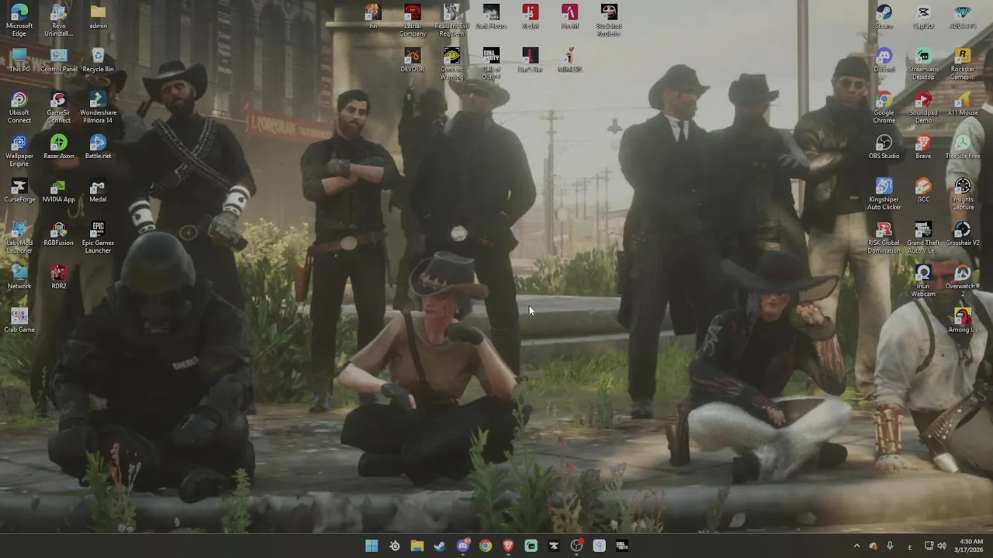The image size is (993, 558).
Task: Open Google Chrome from the taskbar
Action: click(486, 546)
